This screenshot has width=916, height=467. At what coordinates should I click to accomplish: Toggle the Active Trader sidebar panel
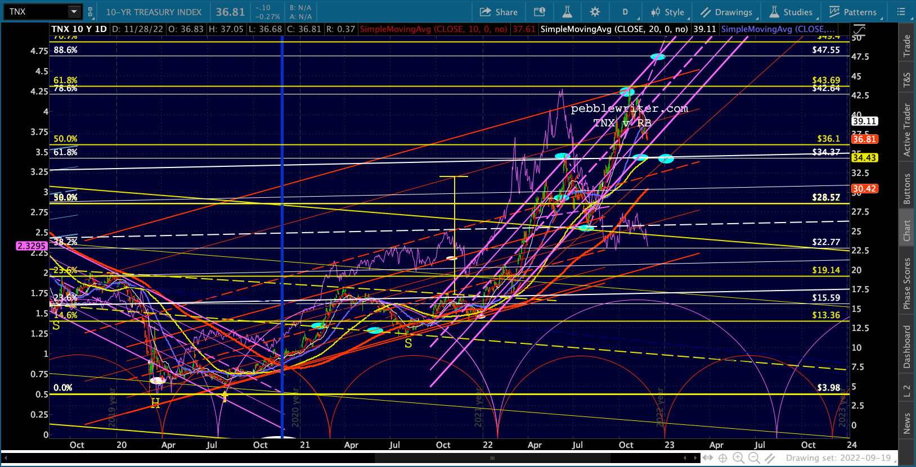pyautogui.click(x=907, y=130)
